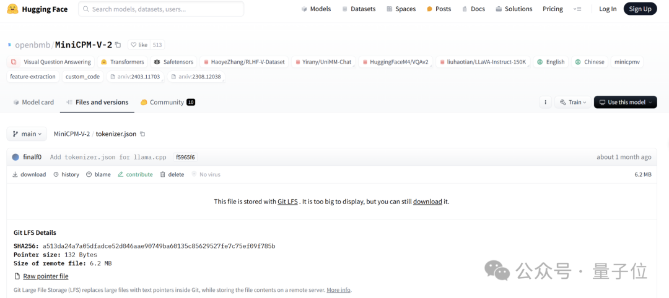This screenshot has width=669, height=298.
Task: Expand the Use this model dropdown
Action: [626, 102]
